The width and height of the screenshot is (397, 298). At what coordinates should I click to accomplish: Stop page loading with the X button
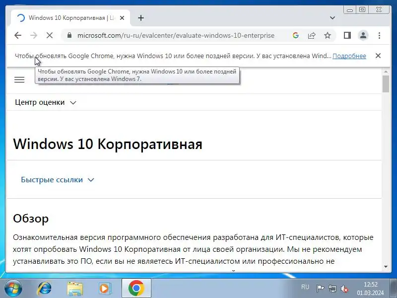click(50, 35)
